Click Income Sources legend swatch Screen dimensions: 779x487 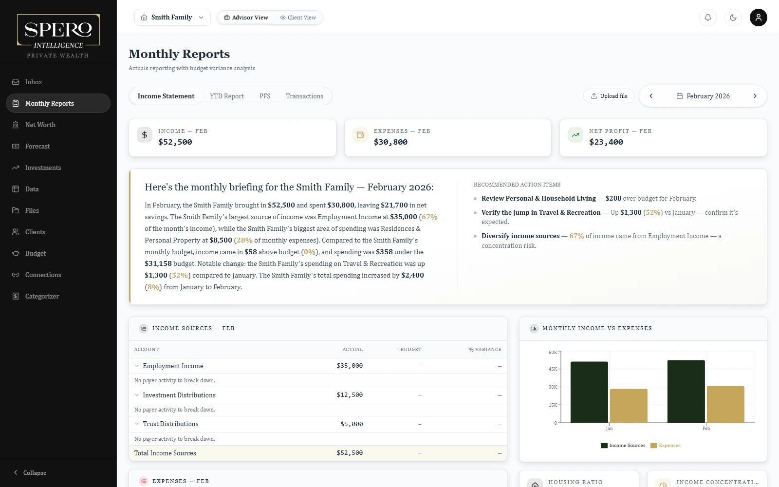pos(604,446)
